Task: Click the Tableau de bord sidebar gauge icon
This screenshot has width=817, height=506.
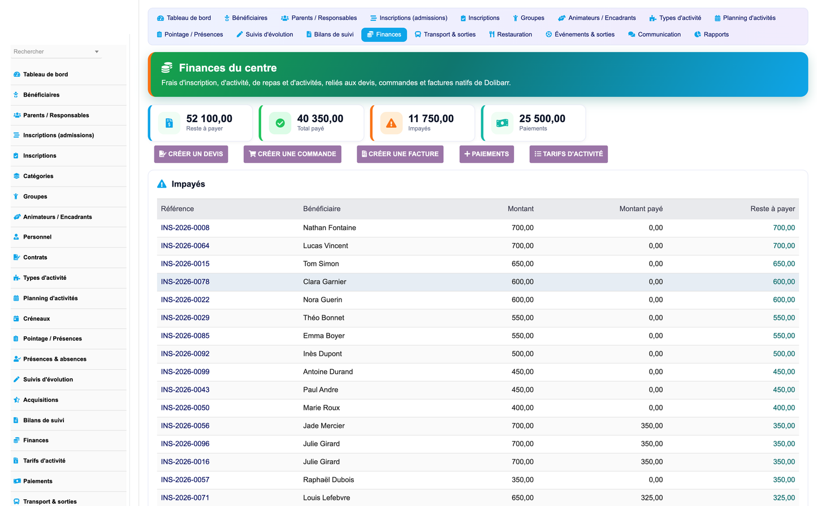Action: click(x=16, y=75)
